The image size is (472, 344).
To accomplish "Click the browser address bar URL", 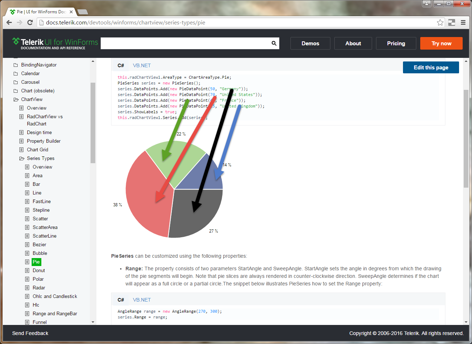I will tap(125, 23).
